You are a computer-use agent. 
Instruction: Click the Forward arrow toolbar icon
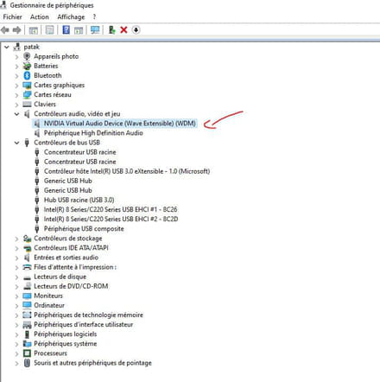(x=17, y=29)
